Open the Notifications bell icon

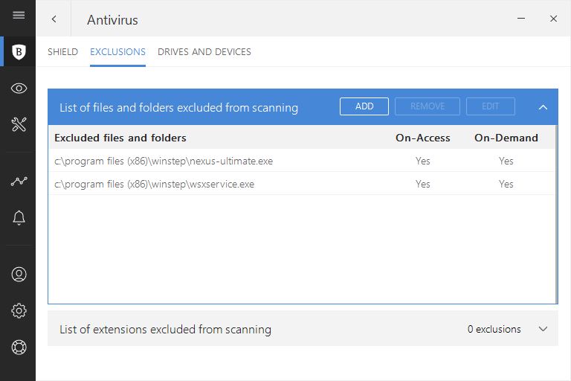[x=19, y=217]
